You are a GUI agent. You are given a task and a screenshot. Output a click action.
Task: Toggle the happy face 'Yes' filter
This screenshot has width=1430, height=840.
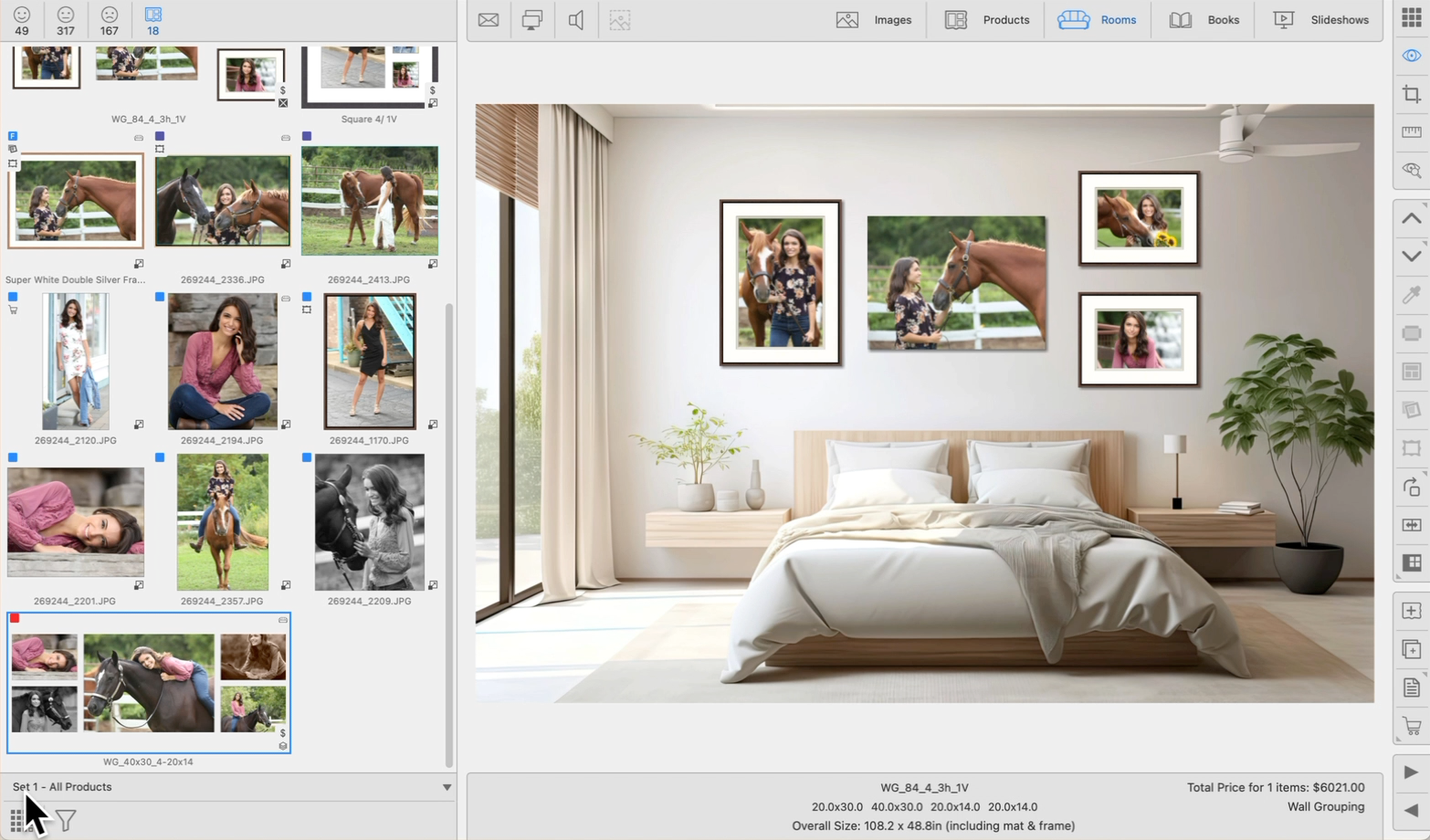[x=22, y=21]
